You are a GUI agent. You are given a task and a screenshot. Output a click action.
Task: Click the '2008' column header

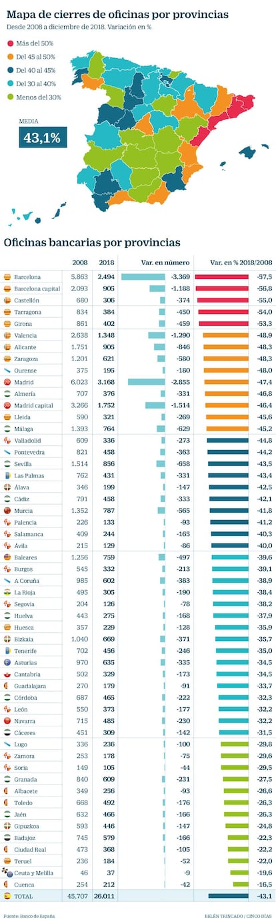[x=80, y=262]
